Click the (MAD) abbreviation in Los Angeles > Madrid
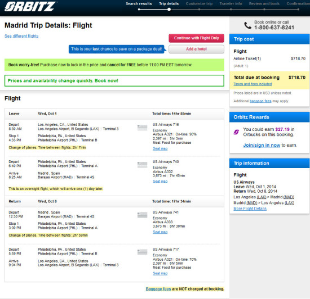 coord(289,197)
